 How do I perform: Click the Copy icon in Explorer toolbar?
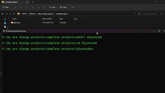pos(21,7)
